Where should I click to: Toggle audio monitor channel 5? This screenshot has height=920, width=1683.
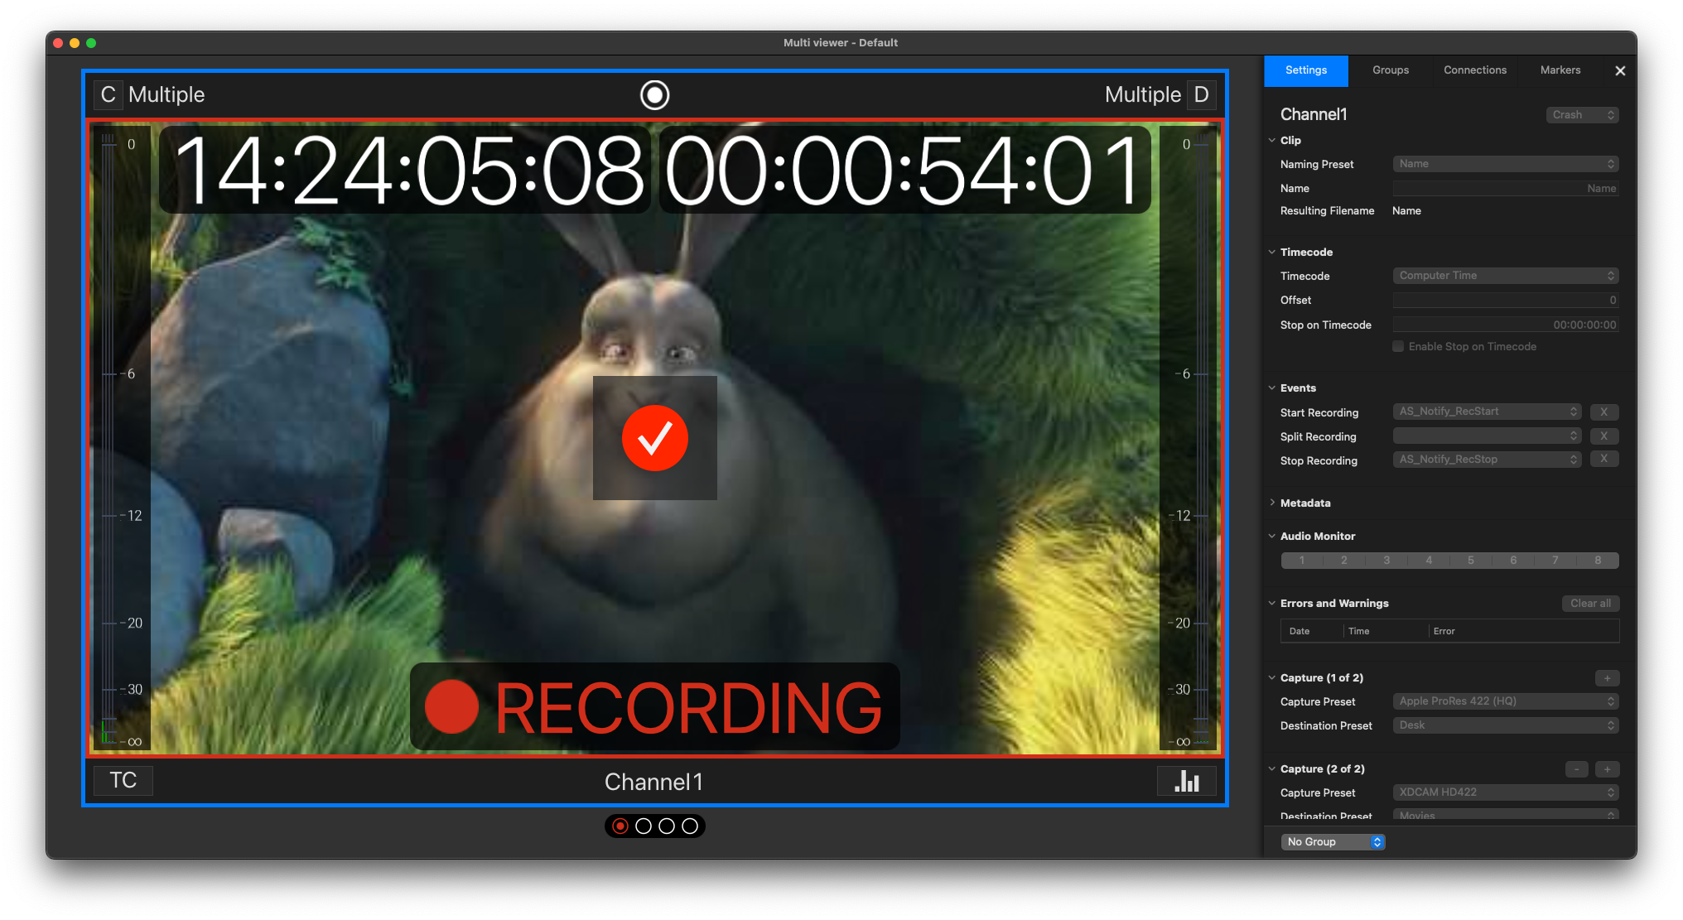pos(1471,561)
